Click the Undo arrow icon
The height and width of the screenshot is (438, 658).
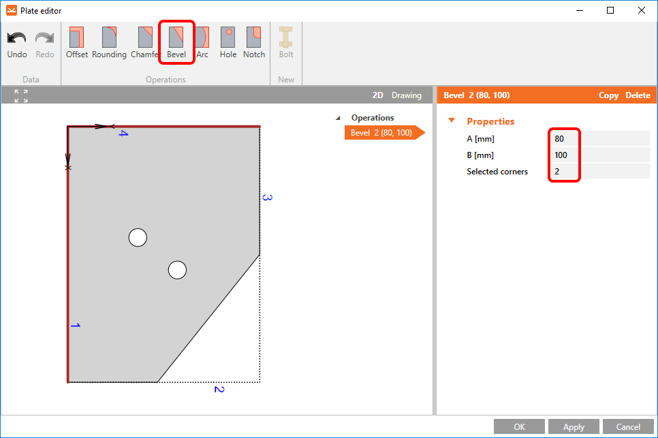pyautogui.click(x=17, y=38)
